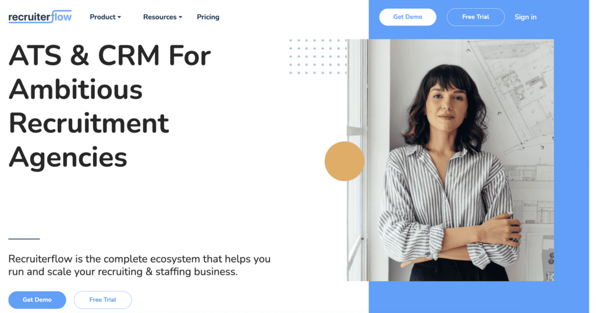This screenshot has height=313, width=596.
Task: Click the caret arrow next to Resources
Action: click(180, 17)
